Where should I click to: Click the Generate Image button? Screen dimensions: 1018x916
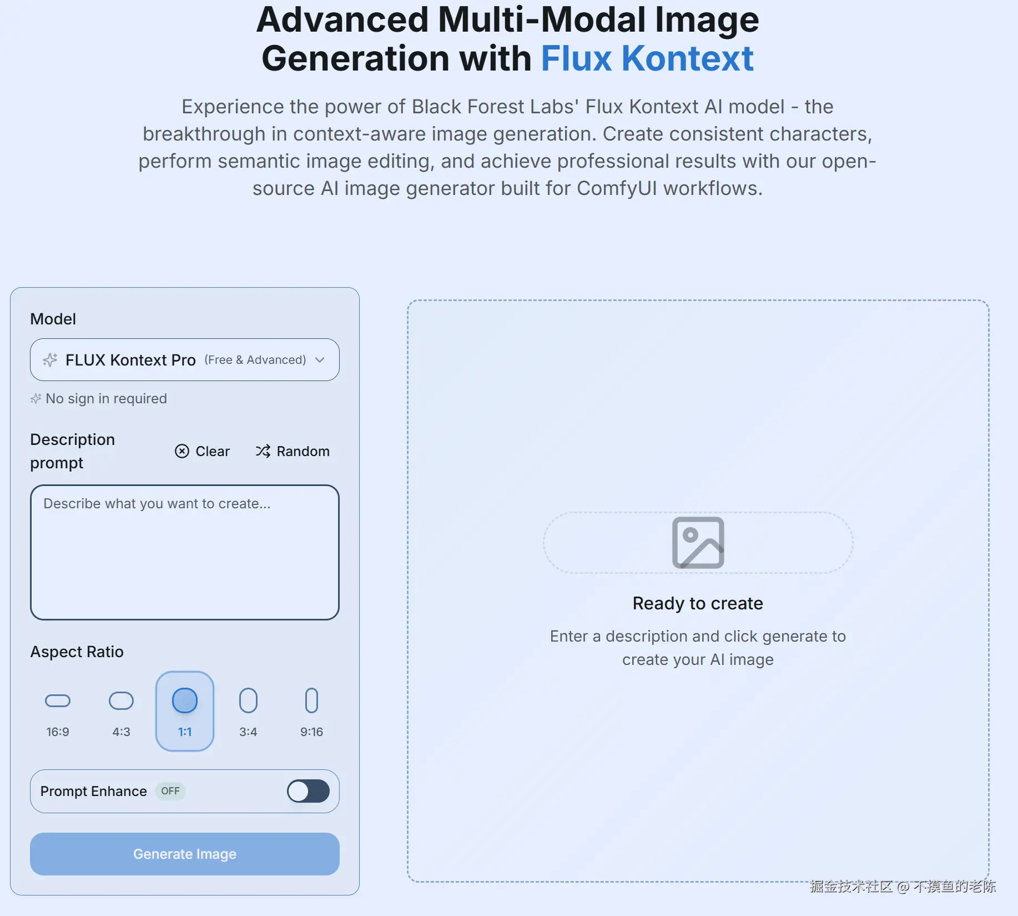pyautogui.click(x=184, y=854)
